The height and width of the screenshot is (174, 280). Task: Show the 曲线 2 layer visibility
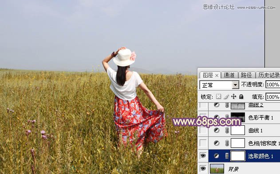pyautogui.click(x=203, y=105)
